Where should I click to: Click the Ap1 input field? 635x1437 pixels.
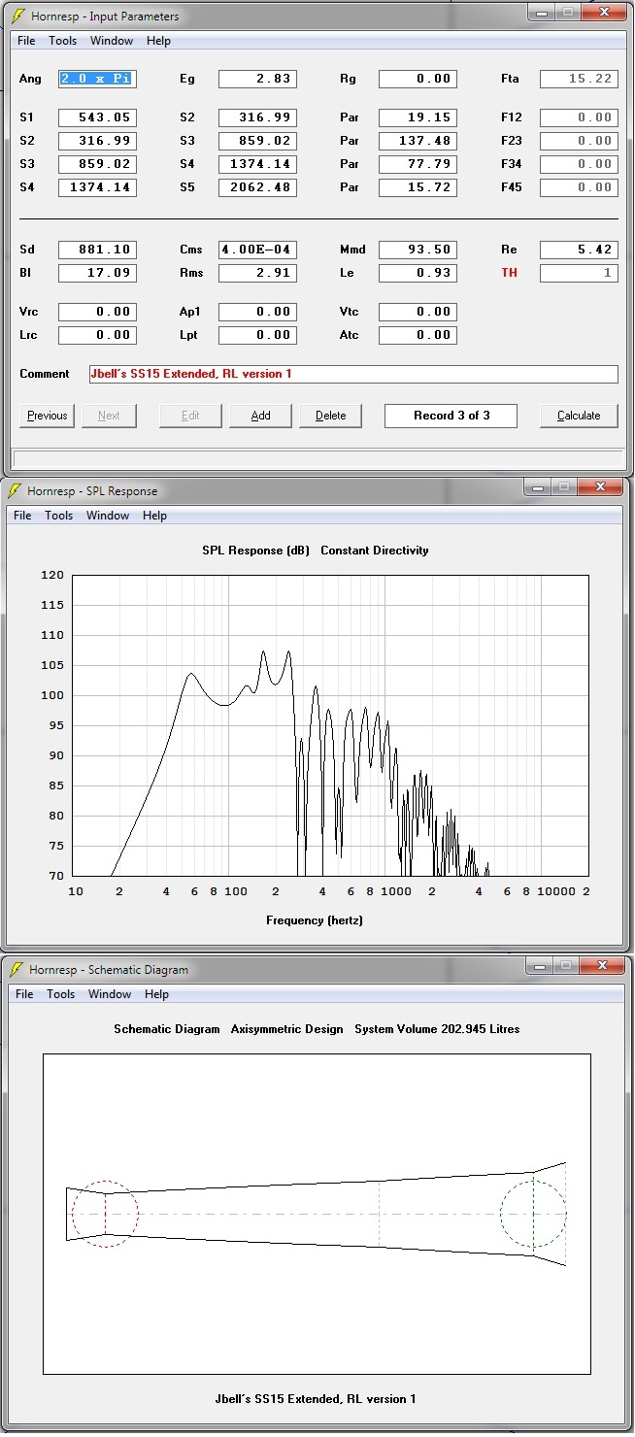(257, 312)
